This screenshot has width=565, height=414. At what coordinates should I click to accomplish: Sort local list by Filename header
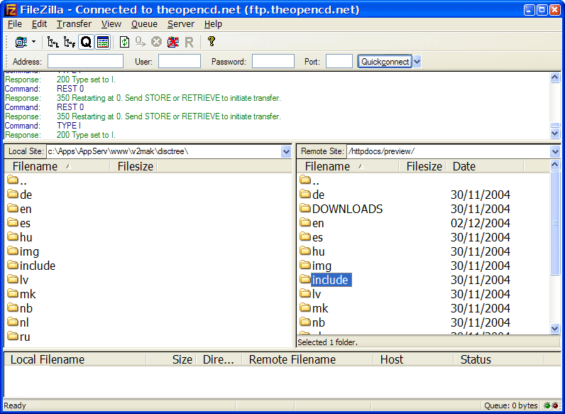[57, 166]
